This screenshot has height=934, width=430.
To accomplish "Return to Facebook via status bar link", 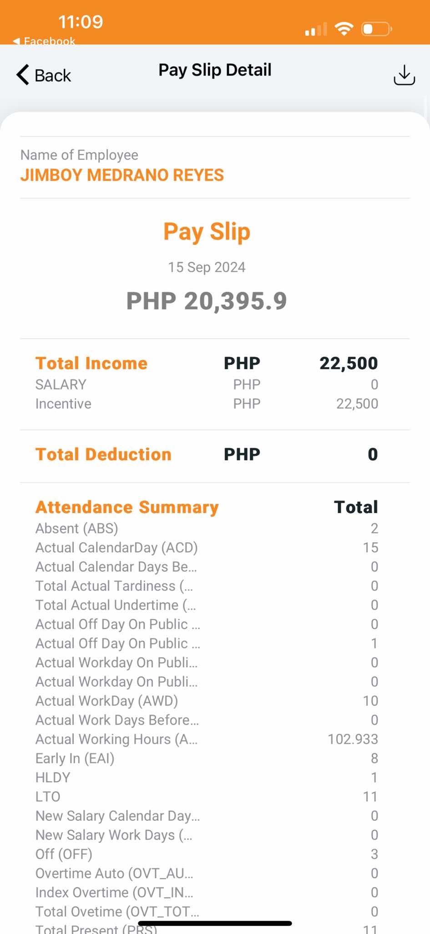I will pos(45,41).
